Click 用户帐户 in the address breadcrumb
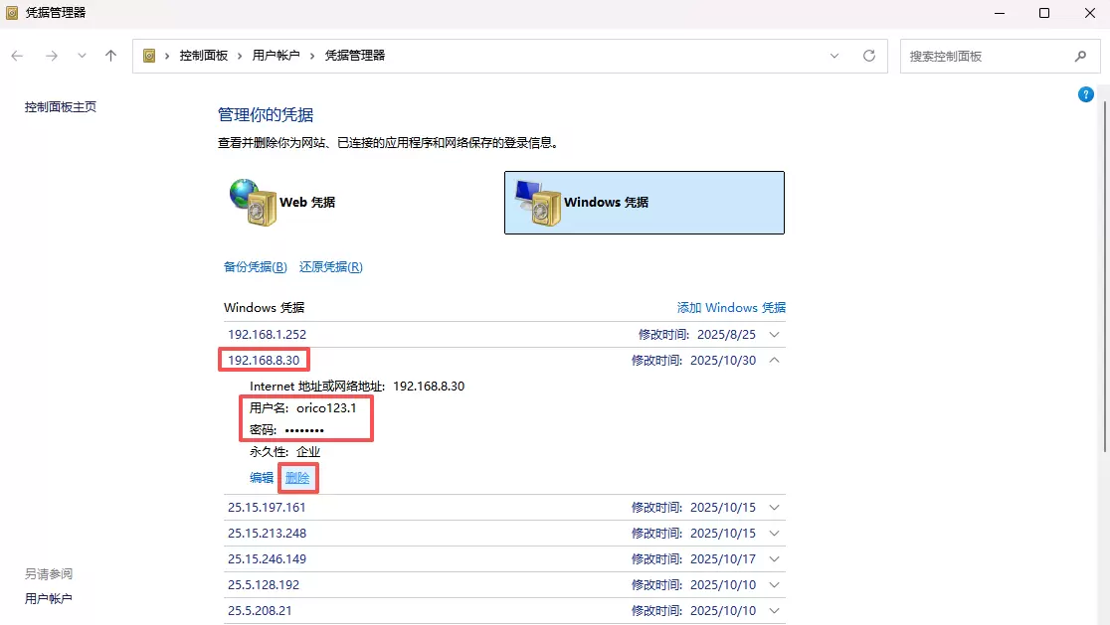Viewport: 1110px width, 625px height. pyautogui.click(x=276, y=56)
